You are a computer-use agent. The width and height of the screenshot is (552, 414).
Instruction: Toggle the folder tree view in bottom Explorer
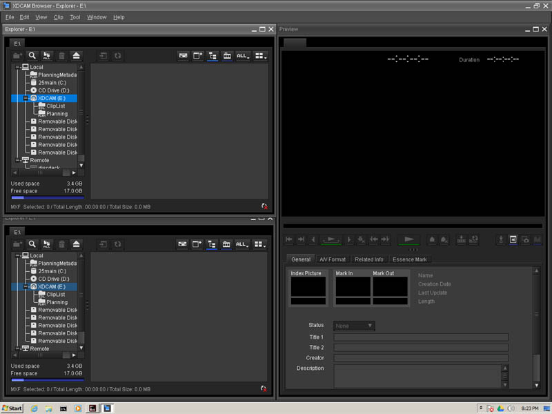pyautogui.click(x=212, y=244)
